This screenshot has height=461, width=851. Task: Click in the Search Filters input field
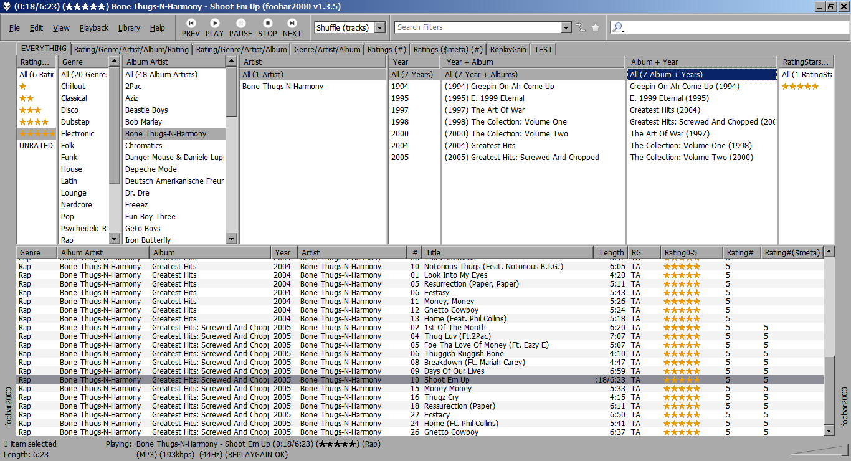tap(478, 27)
